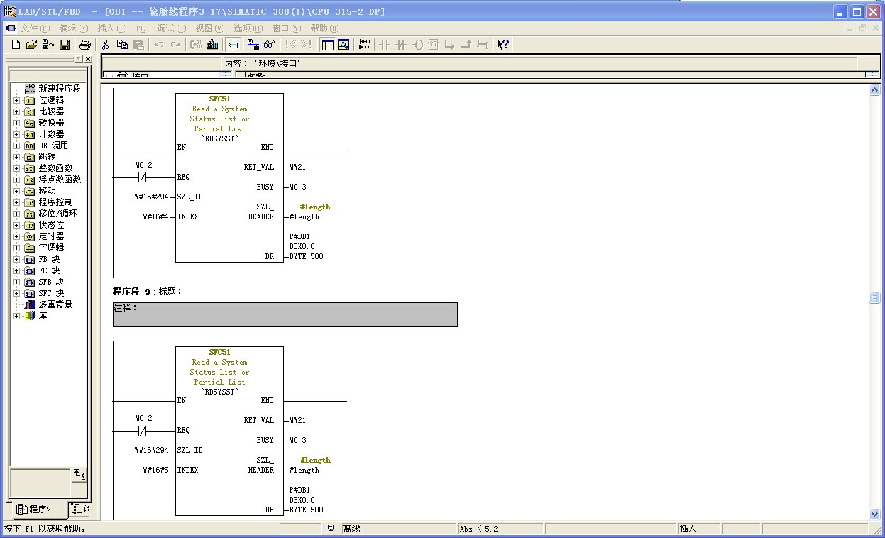Click the Undo arrow icon
Image resolution: width=885 pixels, height=538 pixels.
[x=159, y=45]
